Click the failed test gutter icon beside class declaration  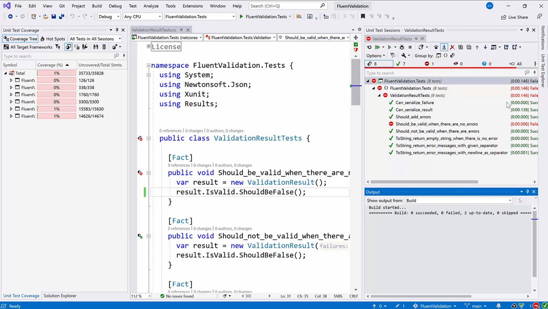pyautogui.click(x=140, y=138)
